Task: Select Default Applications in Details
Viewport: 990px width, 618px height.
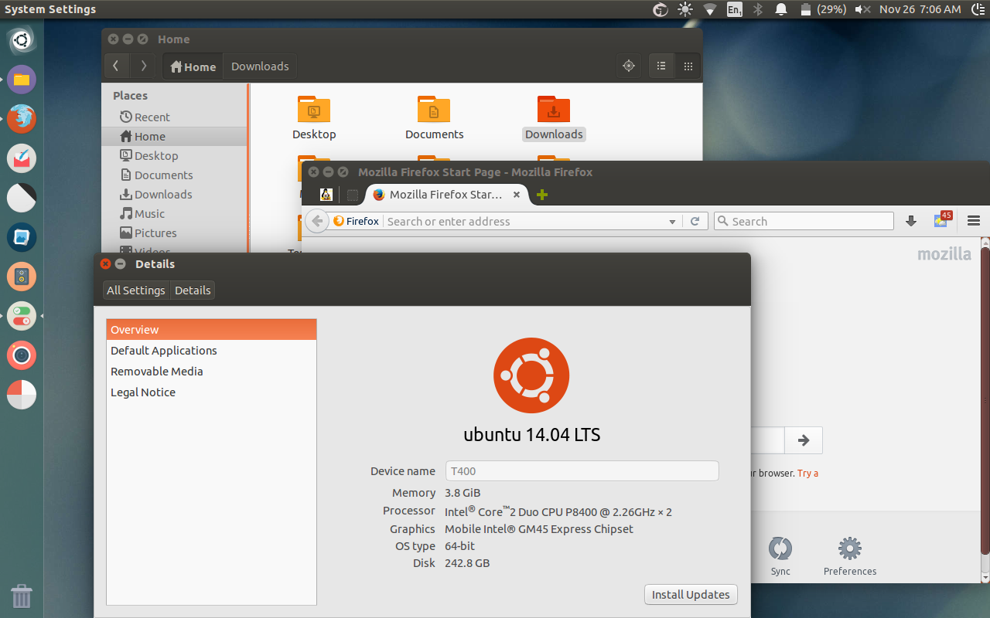Action: click(211, 351)
